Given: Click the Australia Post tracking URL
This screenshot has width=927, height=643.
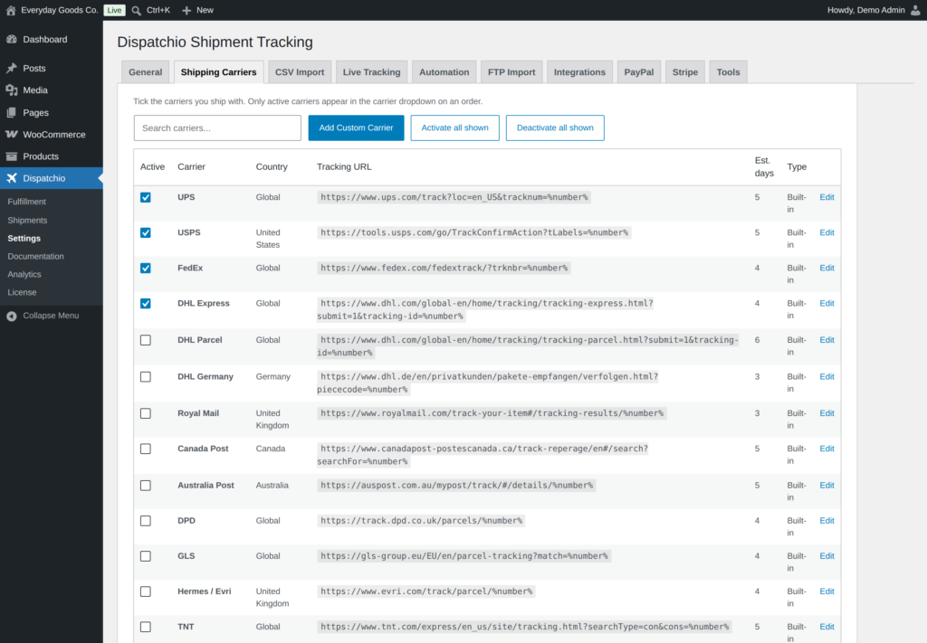Looking at the screenshot, I should pos(456,486).
